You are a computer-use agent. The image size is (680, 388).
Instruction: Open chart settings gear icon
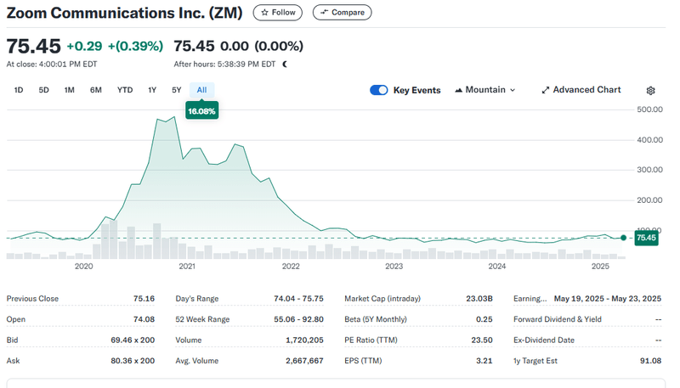coord(651,90)
